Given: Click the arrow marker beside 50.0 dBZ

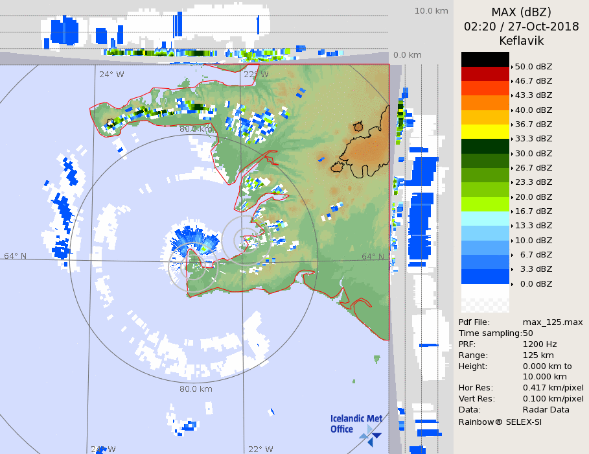Looking at the screenshot, I should tap(512, 67).
